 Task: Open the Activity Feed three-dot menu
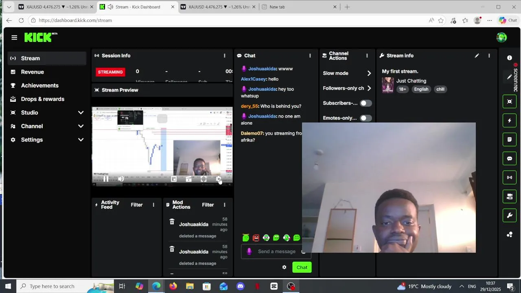pos(153,205)
